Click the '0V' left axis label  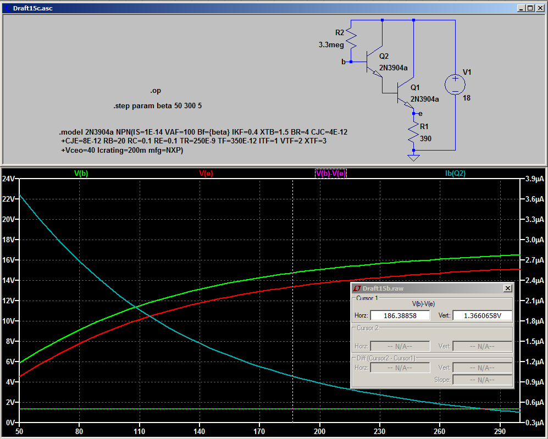coord(10,423)
